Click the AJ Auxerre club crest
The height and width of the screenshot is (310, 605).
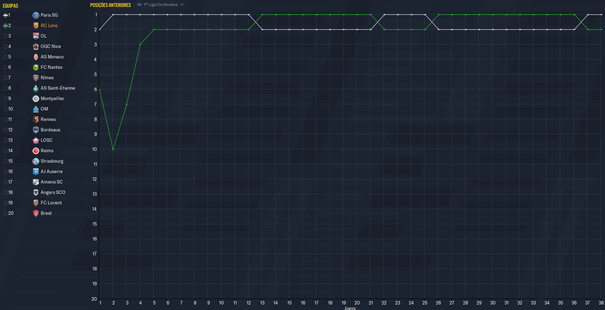[x=36, y=172]
